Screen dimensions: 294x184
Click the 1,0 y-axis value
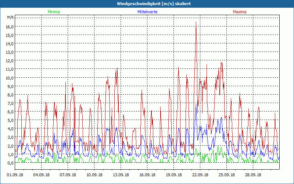pyautogui.click(x=11, y=154)
